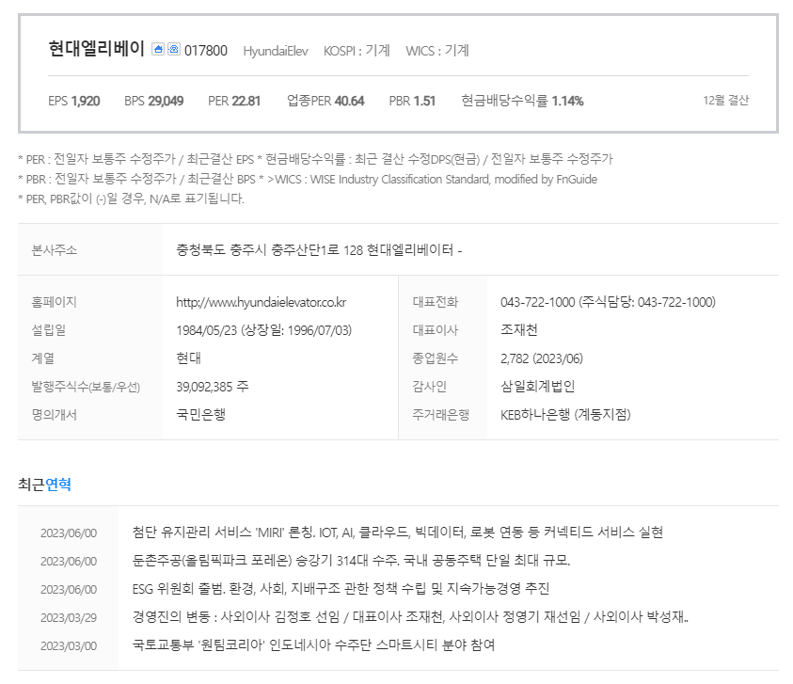Click the 주거래은행 label
This screenshot has width=793, height=684.
pos(441,415)
